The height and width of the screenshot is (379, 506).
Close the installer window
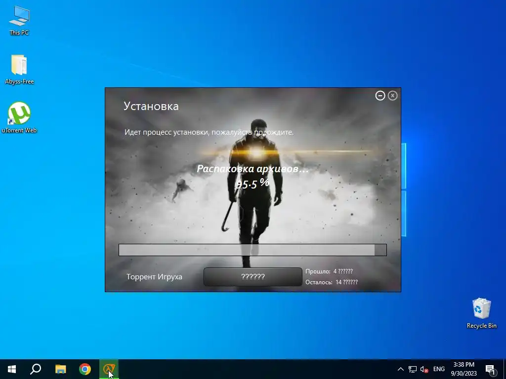click(392, 96)
